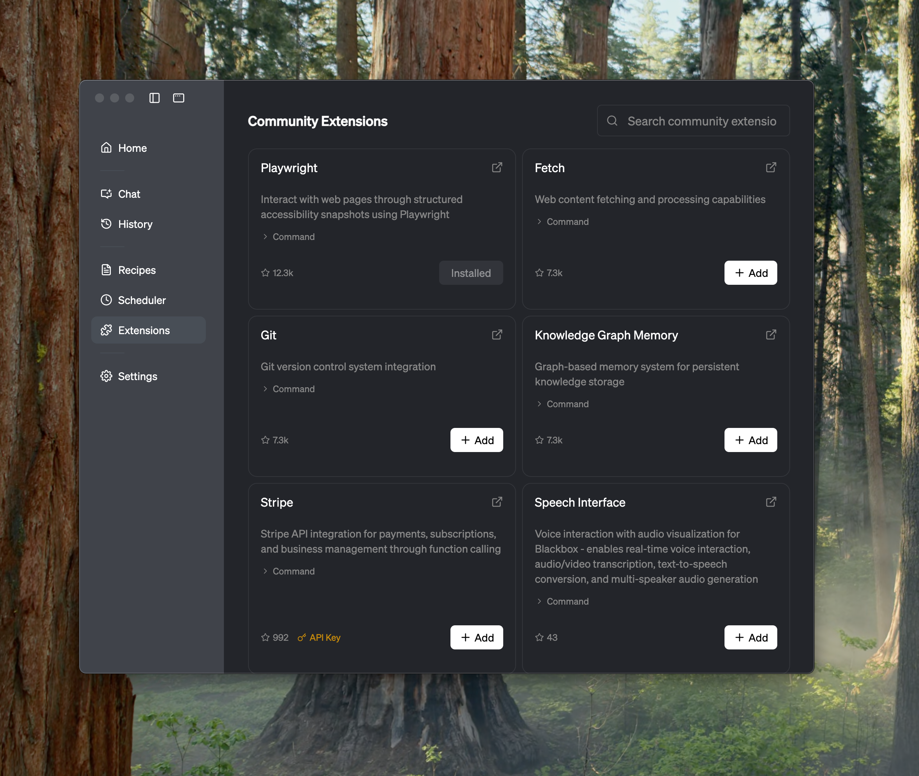The image size is (919, 776).
Task: Go to Chat in sidebar
Action: tap(129, 194)
